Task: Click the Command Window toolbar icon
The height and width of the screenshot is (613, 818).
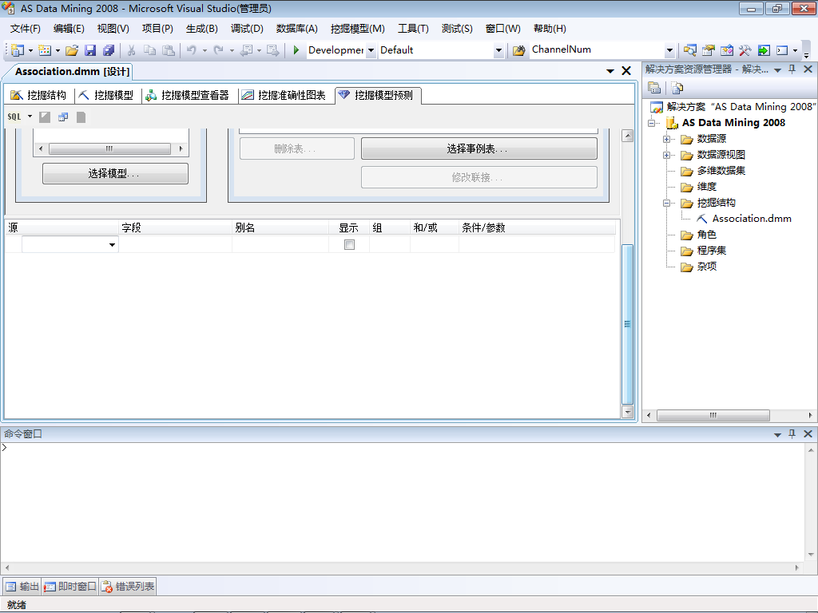Action: [x=782, y=50]
